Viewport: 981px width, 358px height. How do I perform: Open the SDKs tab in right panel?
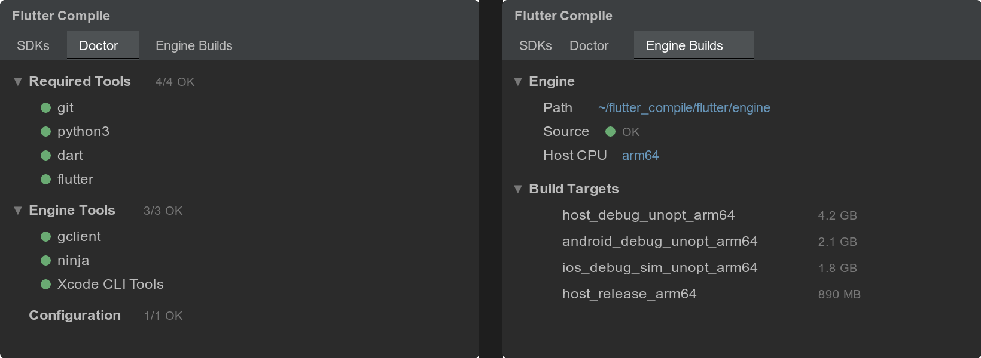[535, 45]
